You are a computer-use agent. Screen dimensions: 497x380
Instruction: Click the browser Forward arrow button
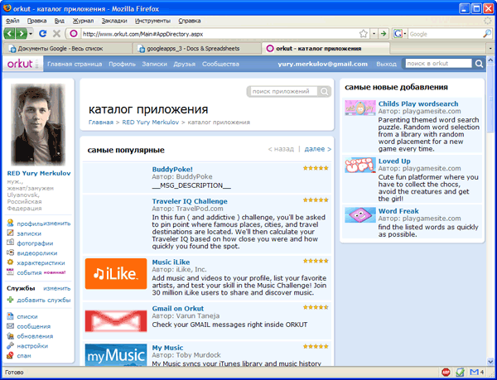tap(21, 34)
